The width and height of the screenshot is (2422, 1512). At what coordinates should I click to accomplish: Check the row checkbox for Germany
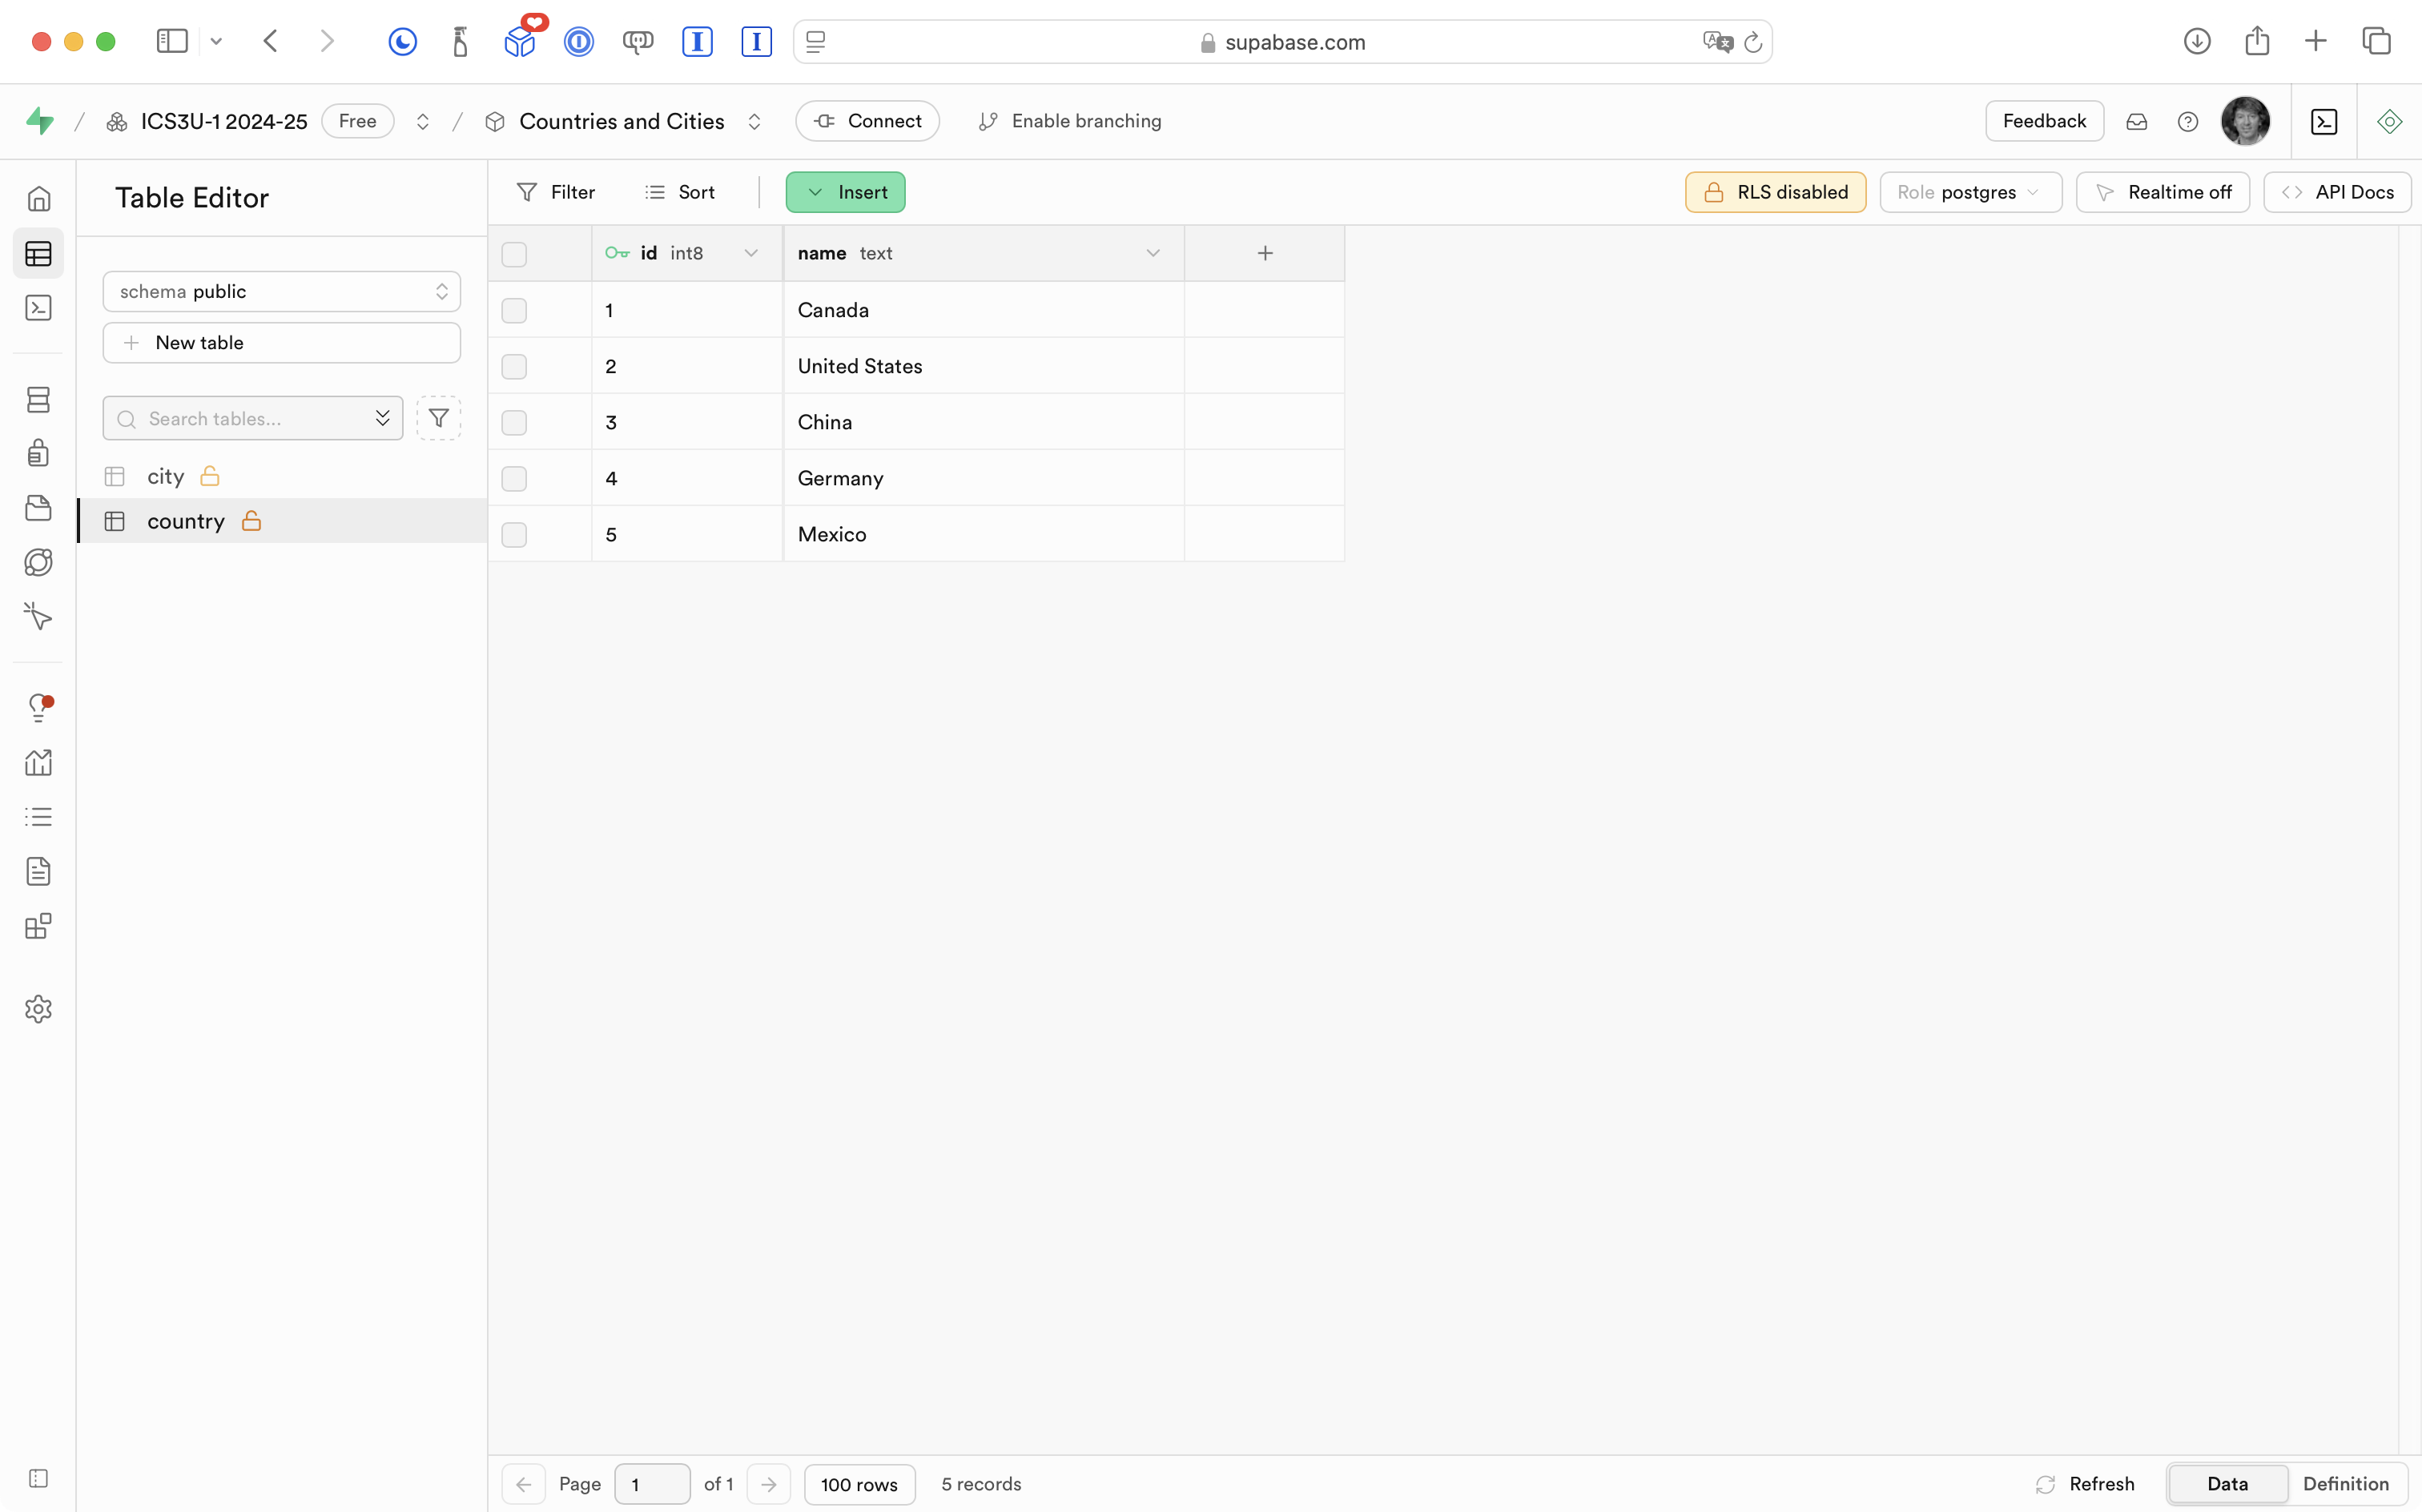pyautogui.click(x=514, y=479)
